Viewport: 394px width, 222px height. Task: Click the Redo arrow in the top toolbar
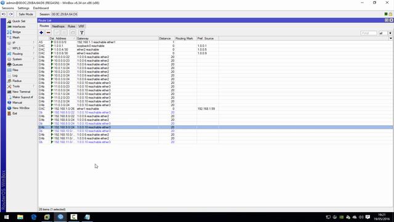11,14
